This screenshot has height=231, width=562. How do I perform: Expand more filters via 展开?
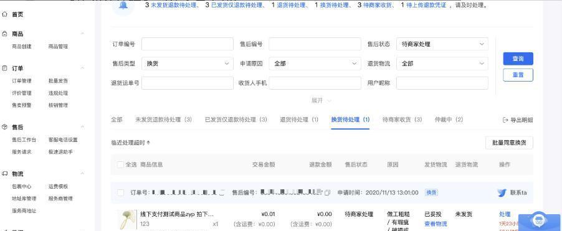(x=321, y=101)
